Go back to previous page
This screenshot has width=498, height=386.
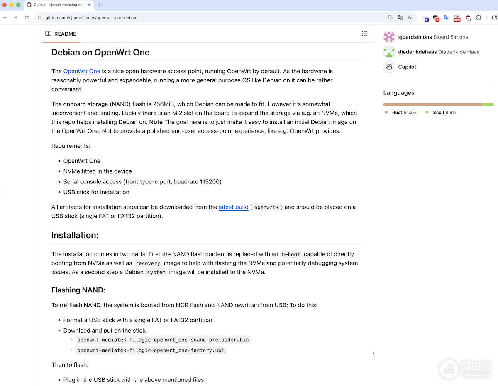pyautogui.click(x=5, y=18)
